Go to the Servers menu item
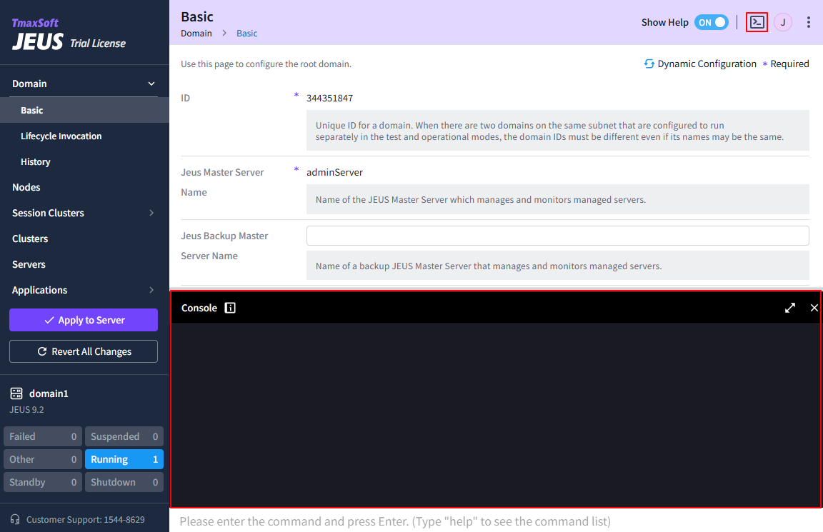Viewport: 823px width, 532px height. tap(29, 264)
